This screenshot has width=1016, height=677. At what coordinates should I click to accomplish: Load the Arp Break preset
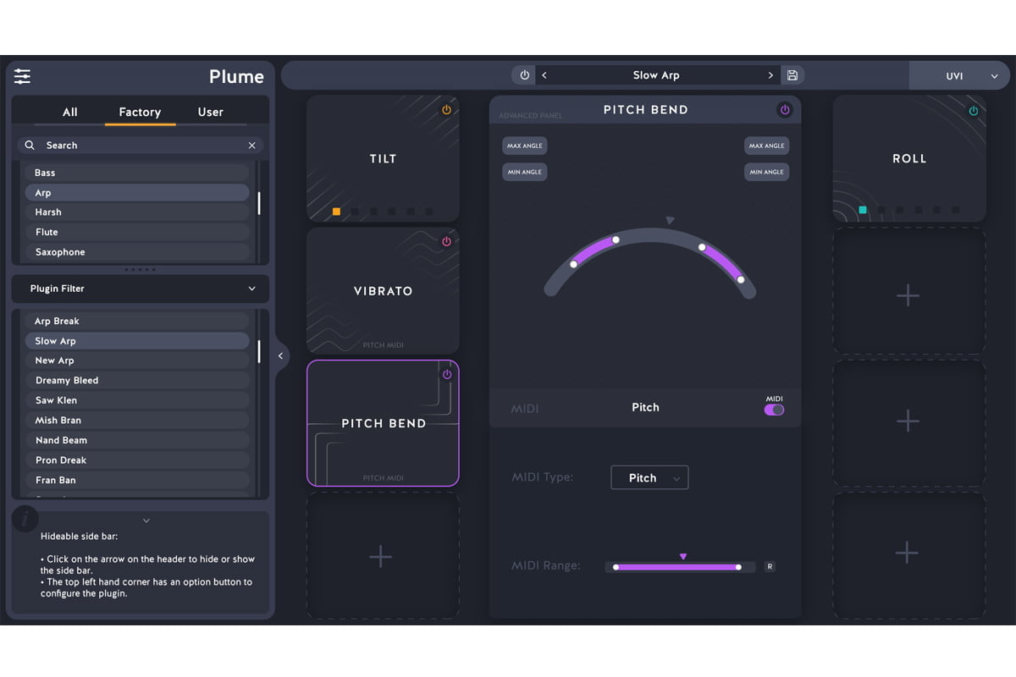tap(137, 322)
